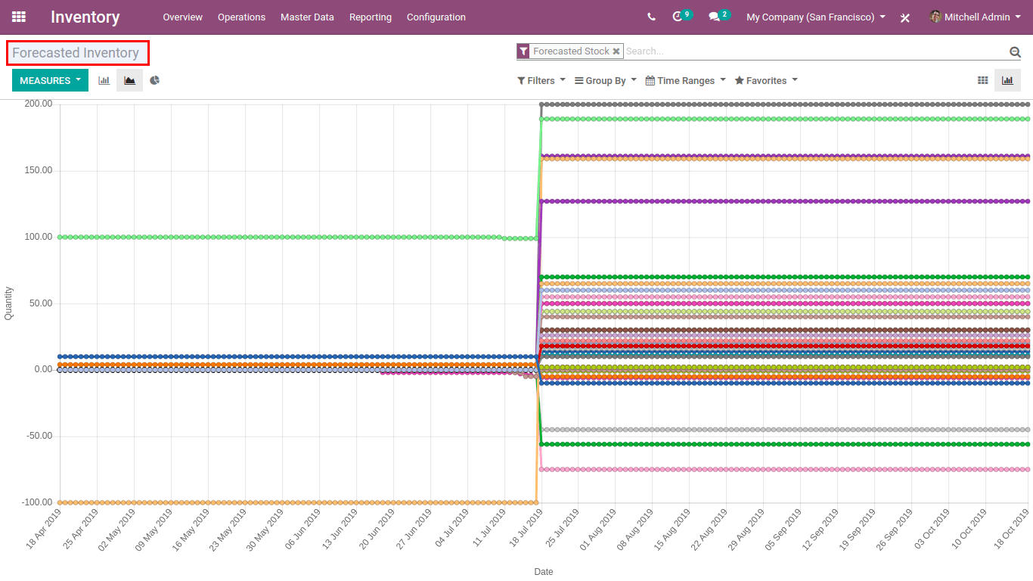
Task: Click the 18 Oct 2019 date axis label
Action: coord(1012,527)
